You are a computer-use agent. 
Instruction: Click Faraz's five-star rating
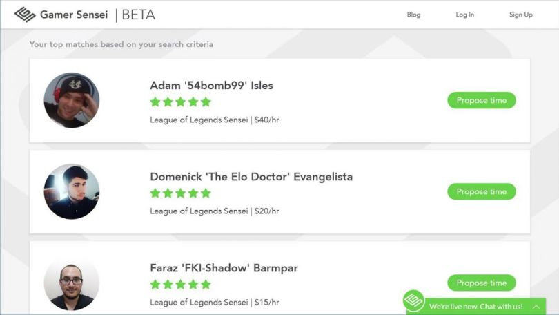(180, 285)
